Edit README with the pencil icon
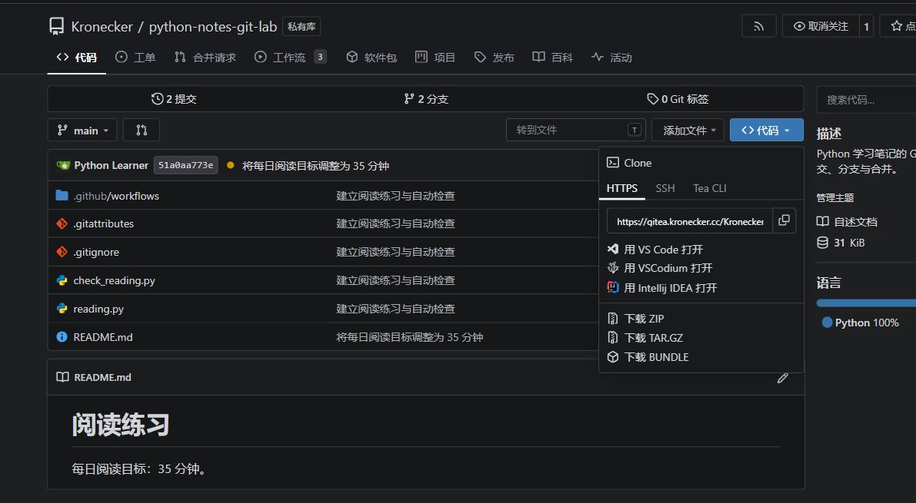Screen dimensions: 916x503 point(783,378)
